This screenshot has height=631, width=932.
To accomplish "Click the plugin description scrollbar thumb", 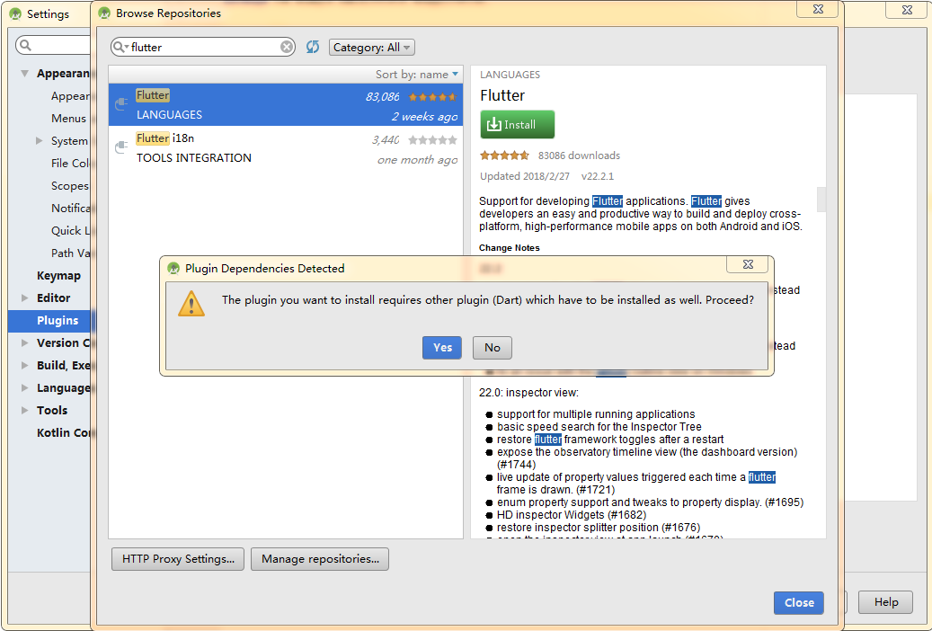I will [821, 200].
